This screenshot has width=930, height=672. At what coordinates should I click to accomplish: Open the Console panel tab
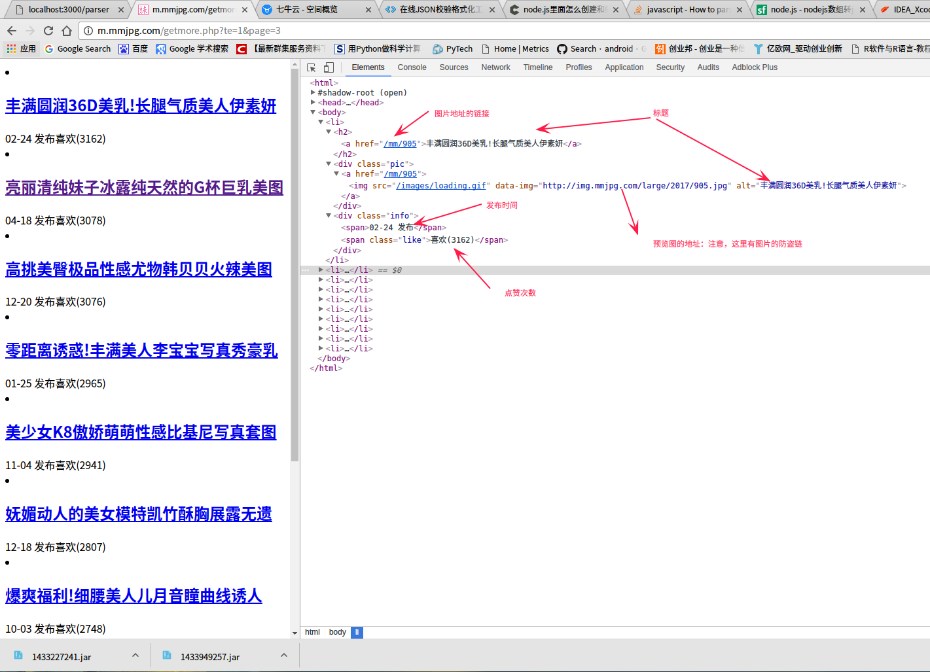(412, 67)
